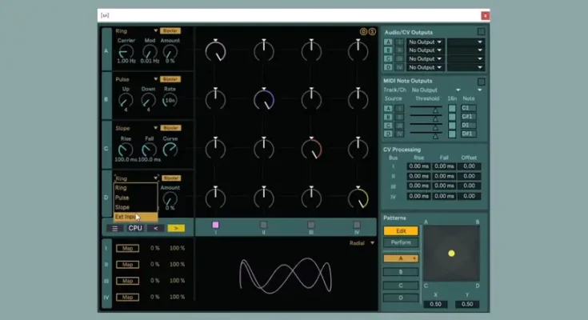The image size is (588, 320).
Task: Open the Radial display mode dropdown
Action: (362, 243)
